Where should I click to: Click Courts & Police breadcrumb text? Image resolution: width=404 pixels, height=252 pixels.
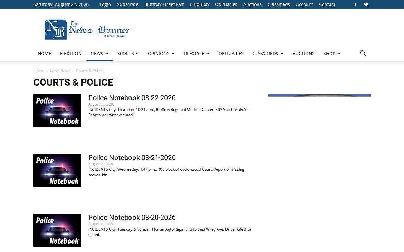pos(89,71)
